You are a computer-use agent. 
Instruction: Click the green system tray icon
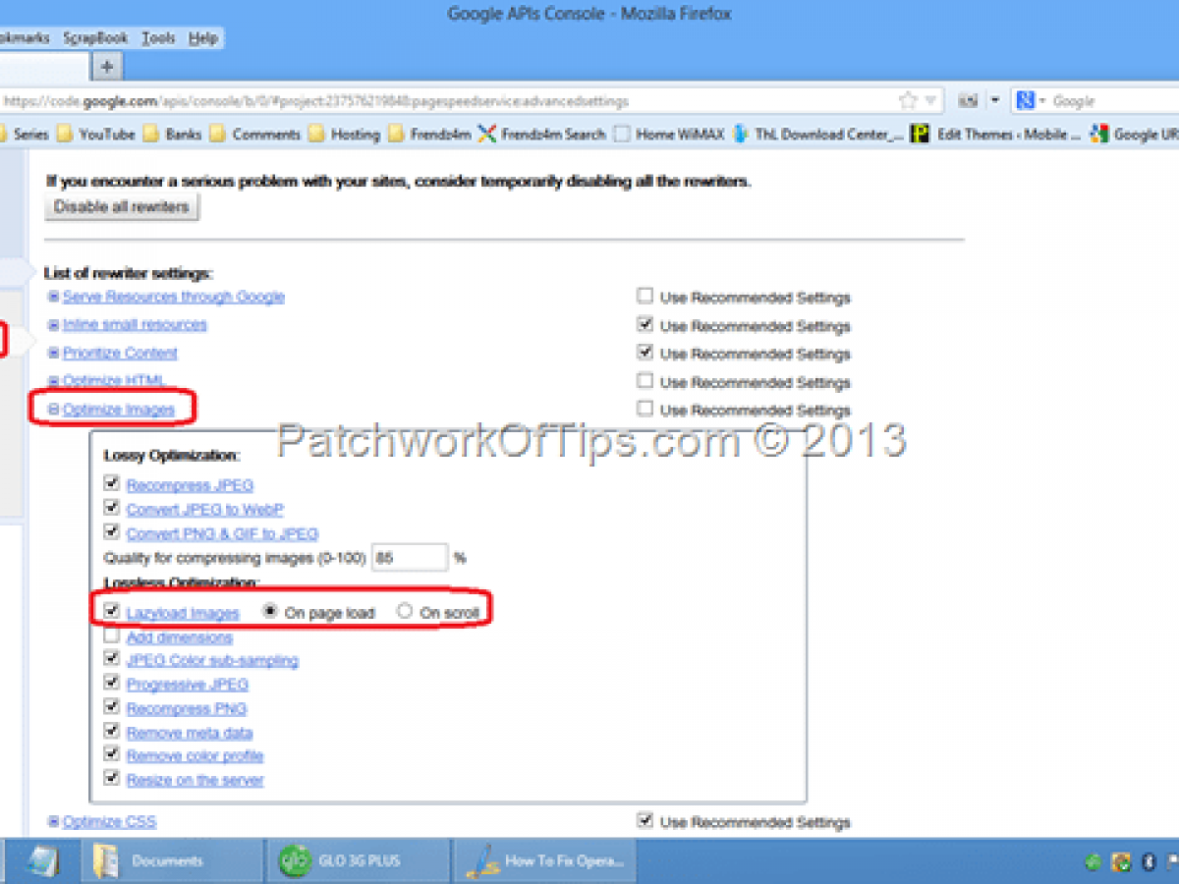point(1094,862)
